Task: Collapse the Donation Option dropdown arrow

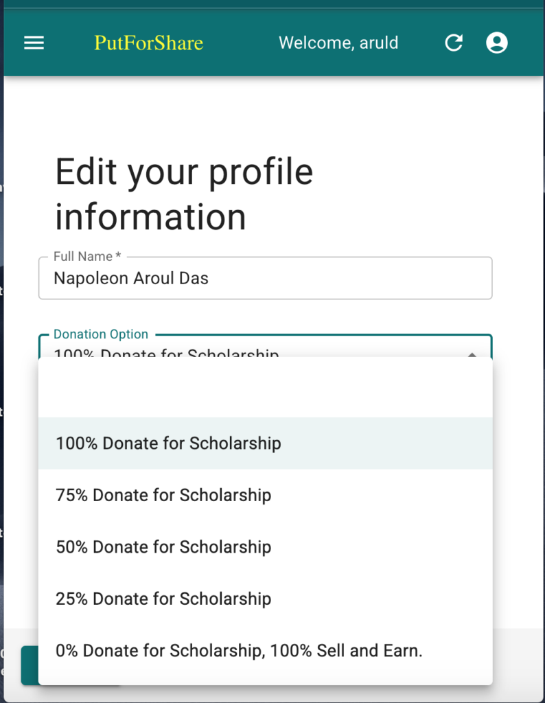Action: coord(472,354)
